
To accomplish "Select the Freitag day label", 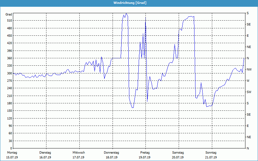I will click(145, 153).
